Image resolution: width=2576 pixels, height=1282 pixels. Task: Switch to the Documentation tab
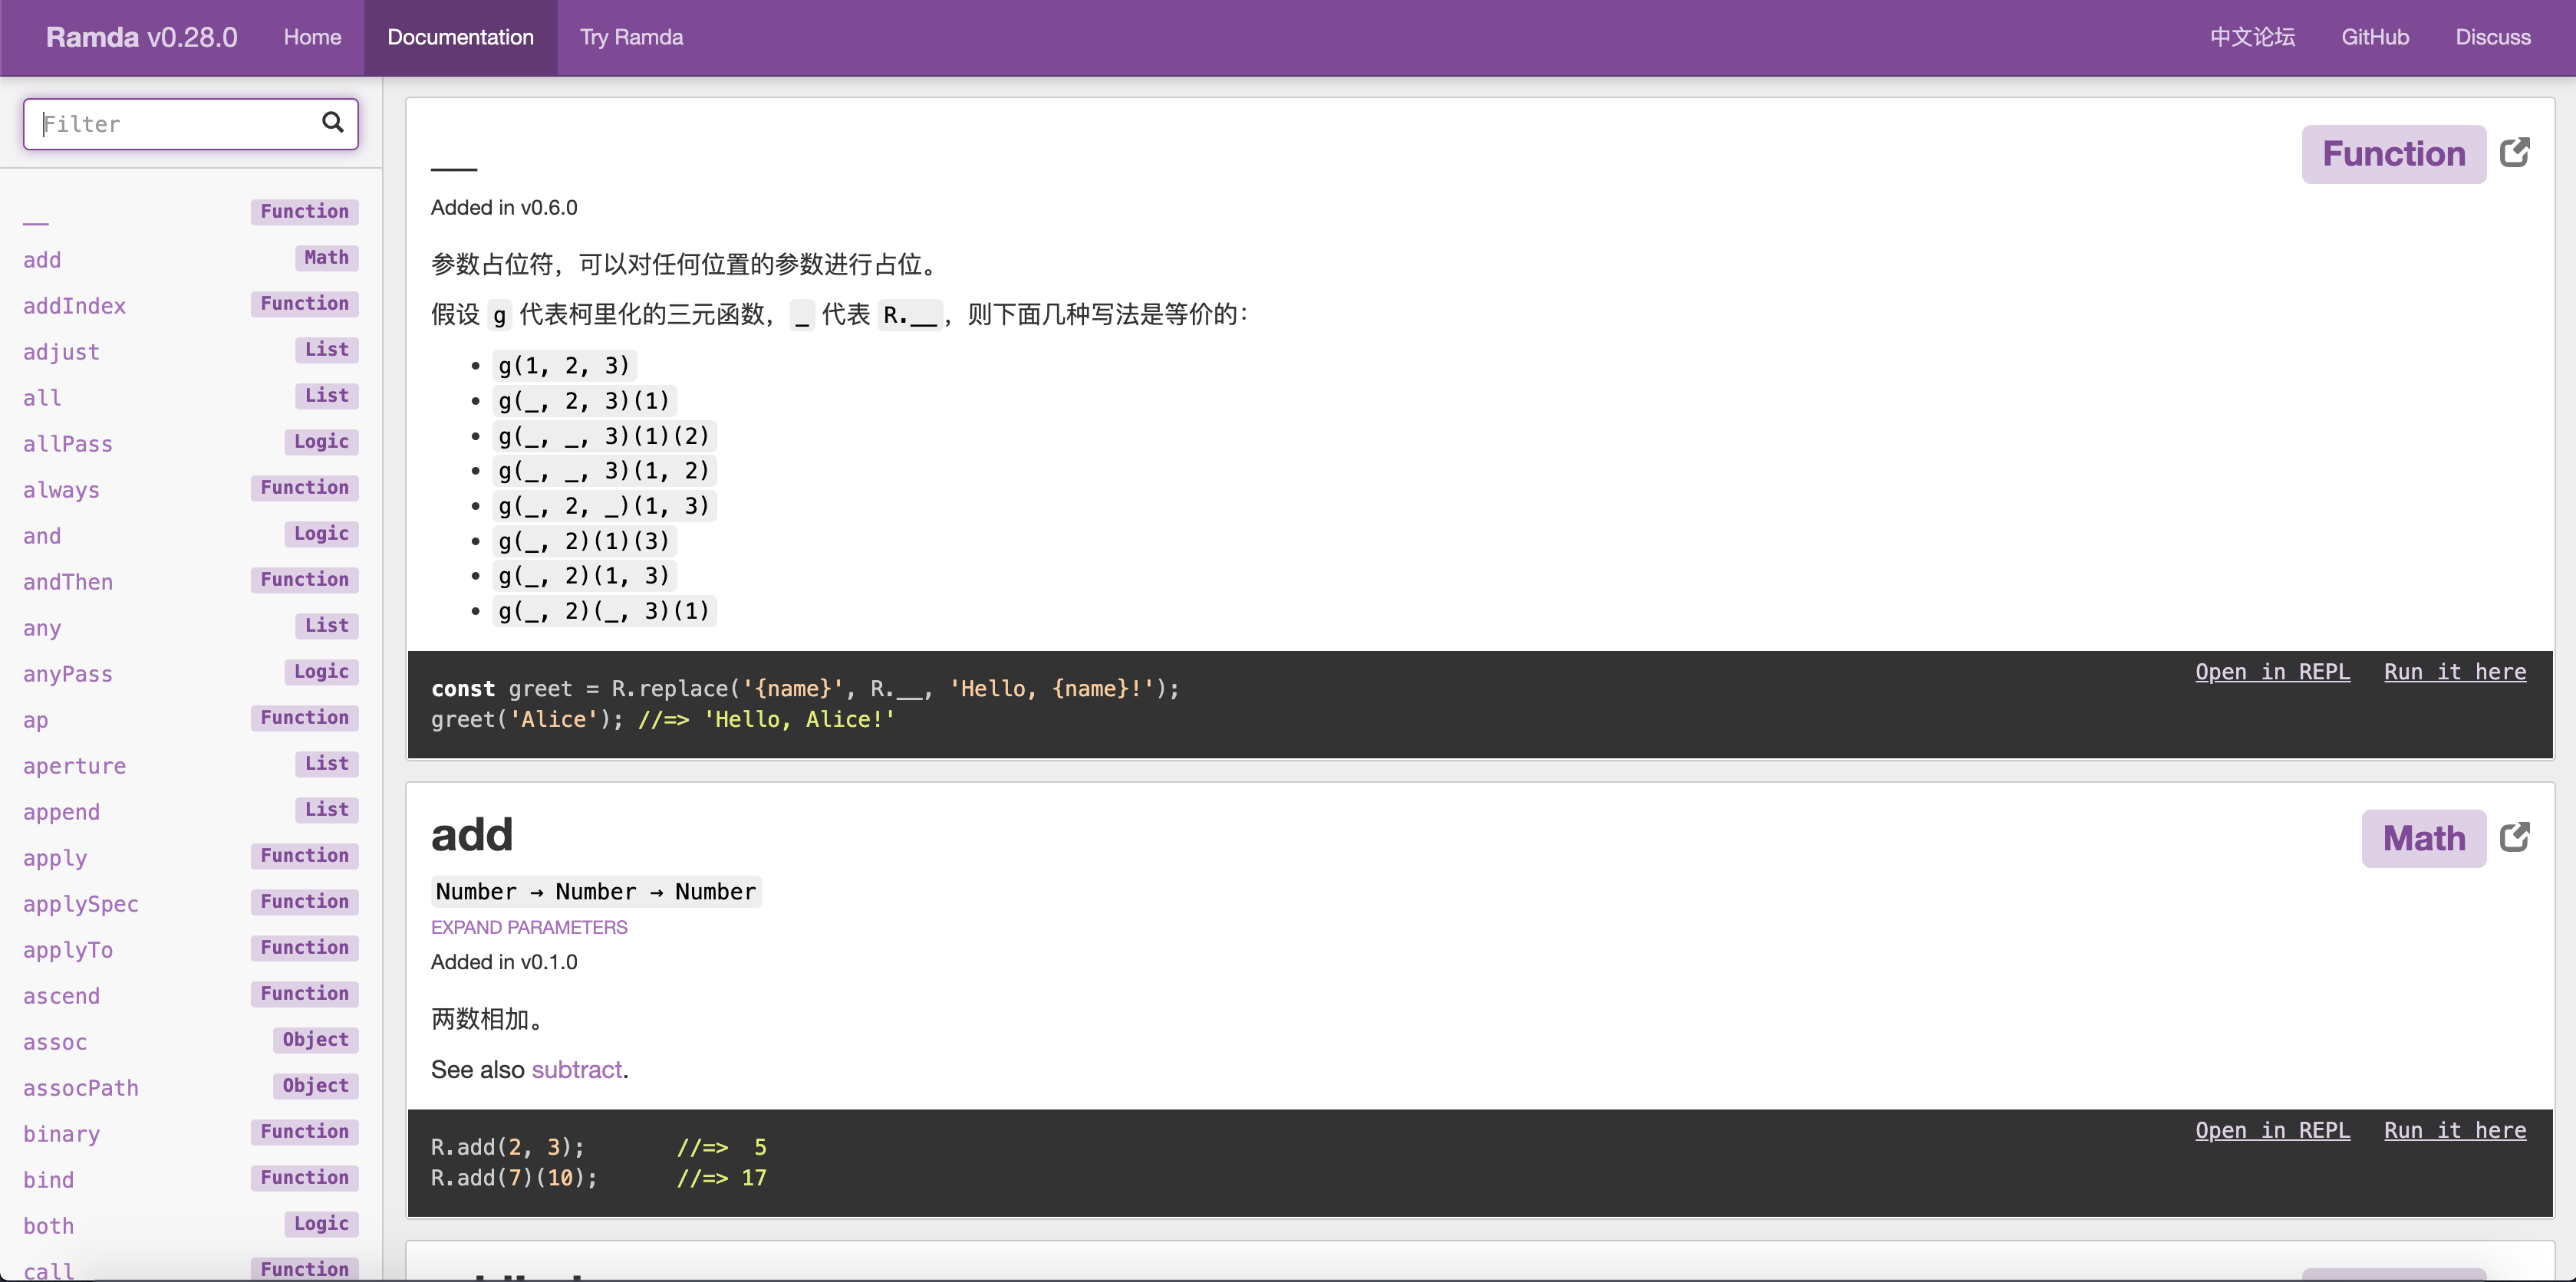[x=460, y=37]
